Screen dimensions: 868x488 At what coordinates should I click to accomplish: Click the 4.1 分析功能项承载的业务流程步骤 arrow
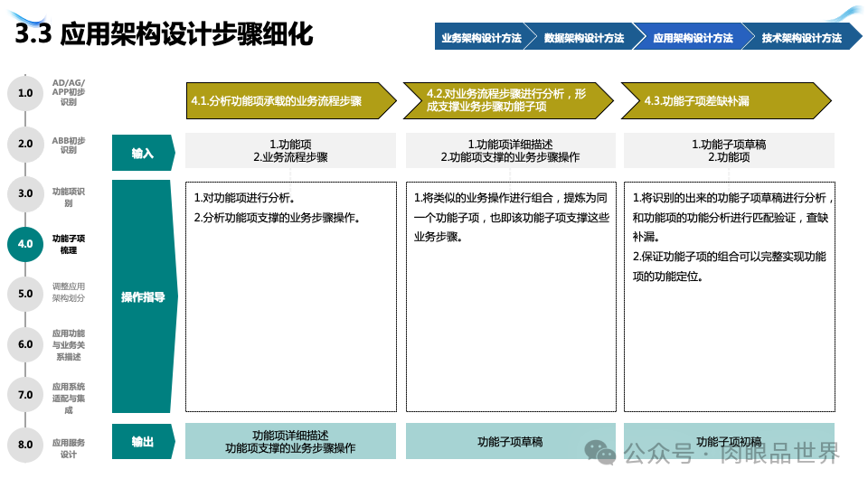point(291,100)
